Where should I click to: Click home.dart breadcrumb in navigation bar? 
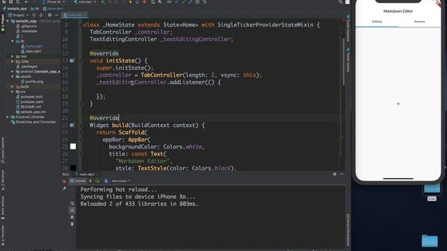53,9
